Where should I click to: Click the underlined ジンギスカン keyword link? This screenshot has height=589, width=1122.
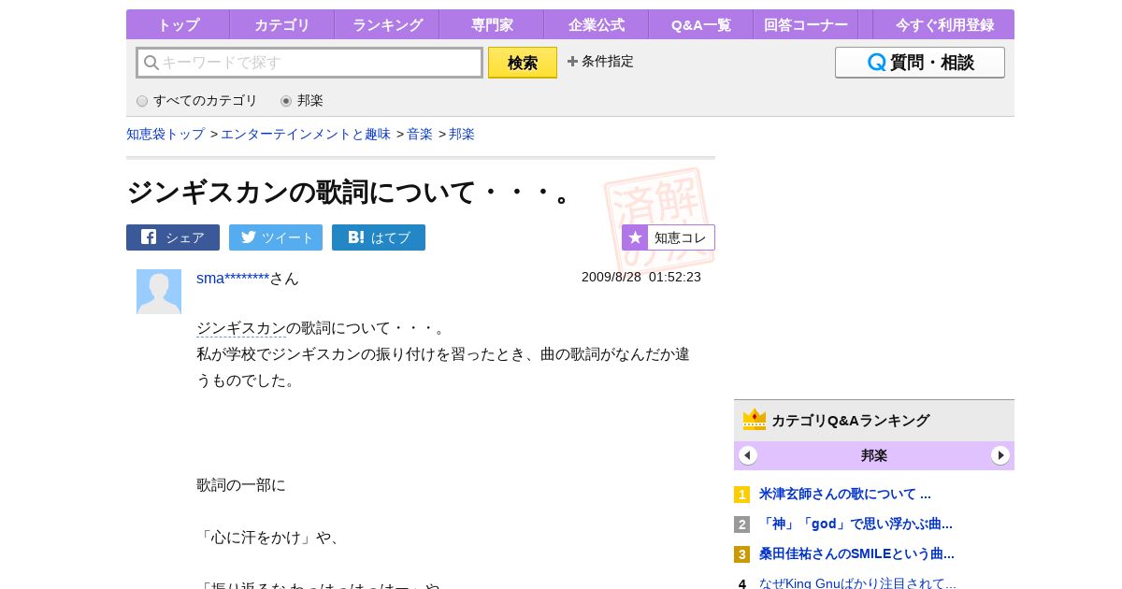pyautogui.click(x=241, y=328)
